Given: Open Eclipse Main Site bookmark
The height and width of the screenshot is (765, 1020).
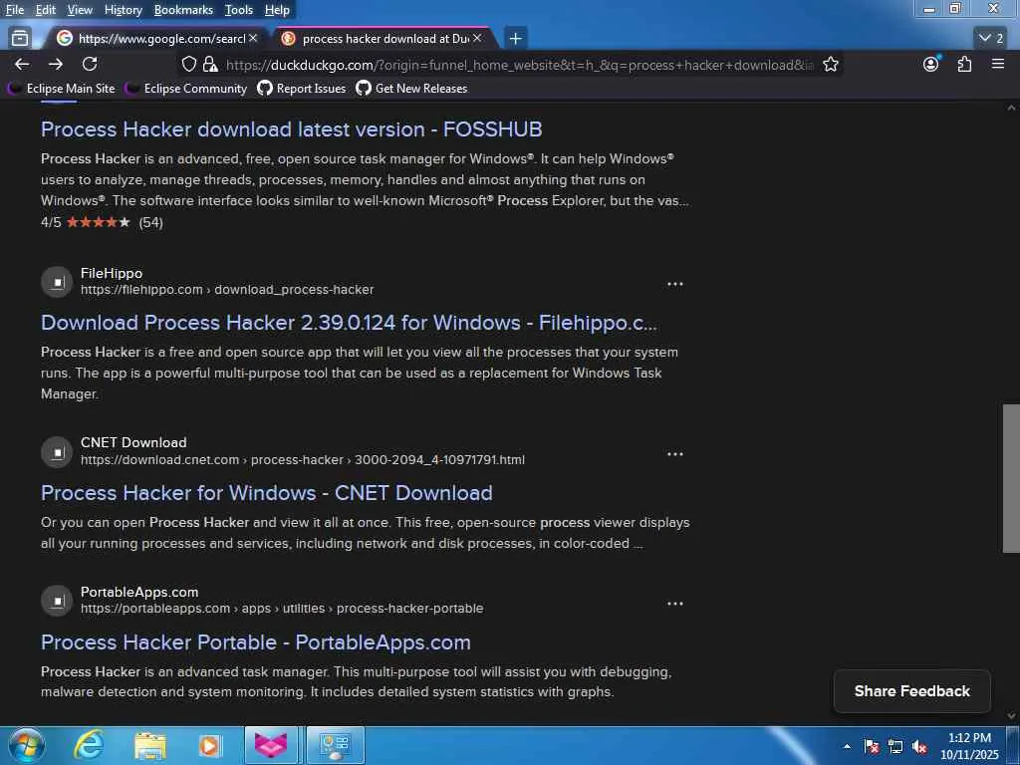Looking at the screenshot, I should coord(62,89).
